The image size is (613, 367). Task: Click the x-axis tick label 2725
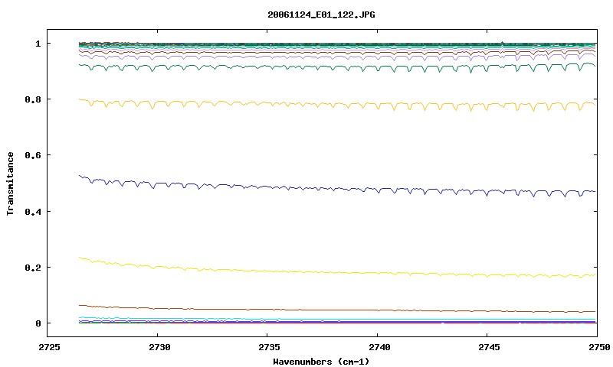point(49,346)
